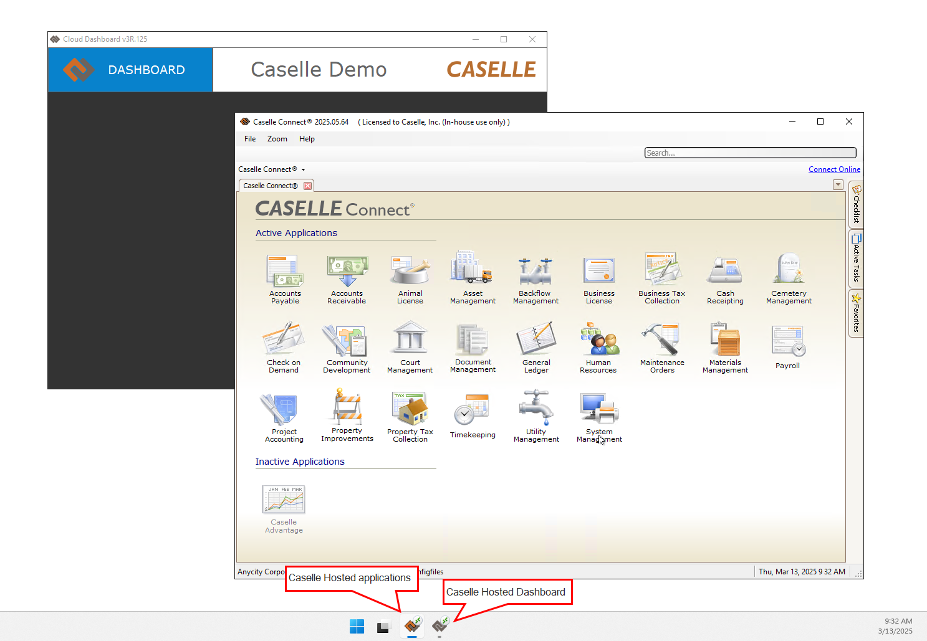Open the Cemetery Management application
927x641 pixels.
[x=789, y=279]
